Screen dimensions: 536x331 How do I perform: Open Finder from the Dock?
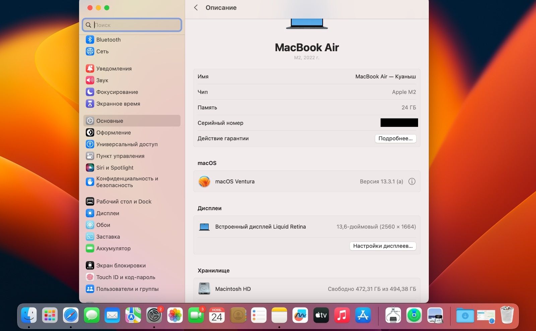(29, 315)
